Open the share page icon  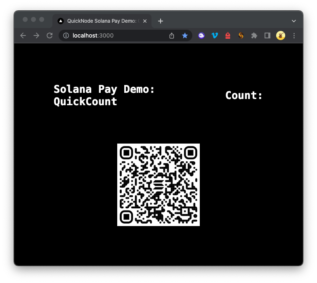[x=172, y=36]
